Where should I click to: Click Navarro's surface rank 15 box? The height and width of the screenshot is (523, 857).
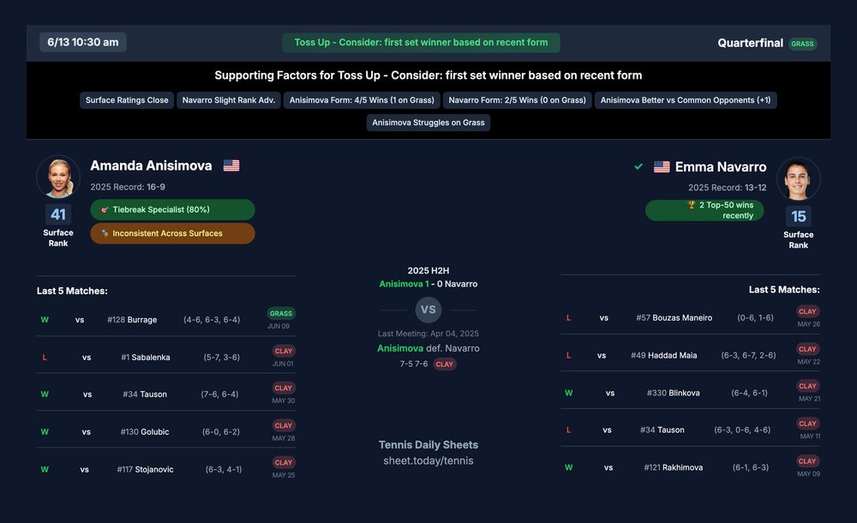(x=799, y=217)
